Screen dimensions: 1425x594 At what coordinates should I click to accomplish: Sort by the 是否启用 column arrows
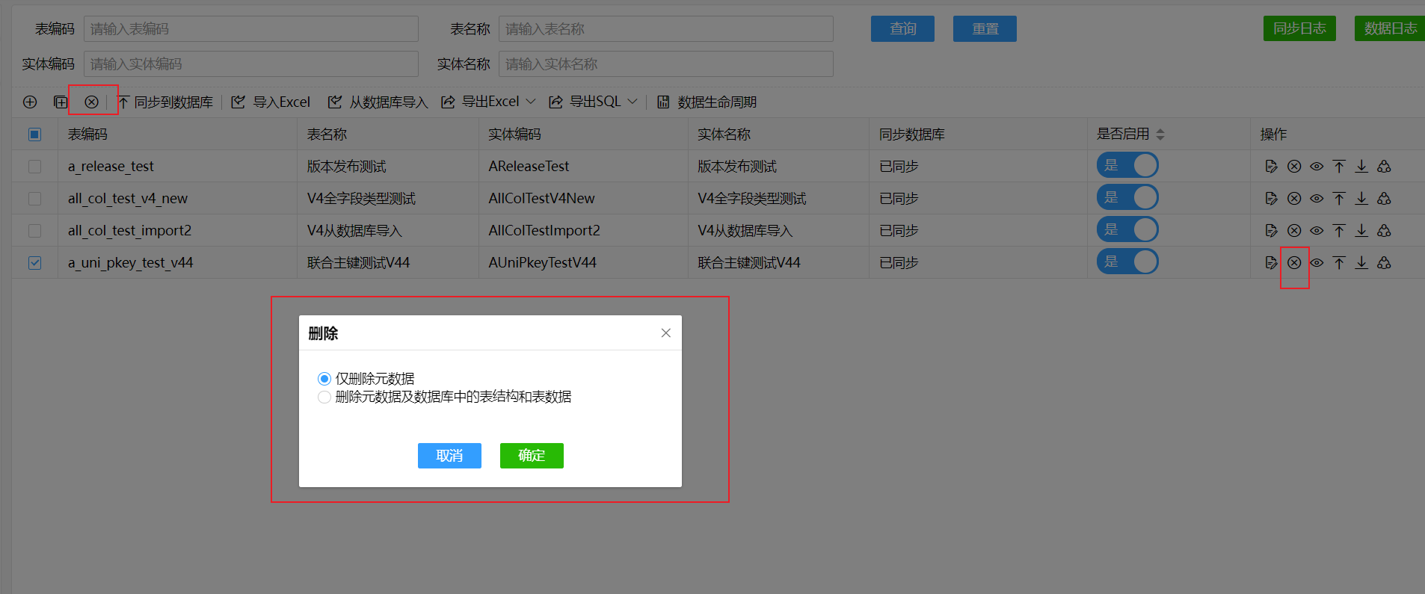(1160, 134)
